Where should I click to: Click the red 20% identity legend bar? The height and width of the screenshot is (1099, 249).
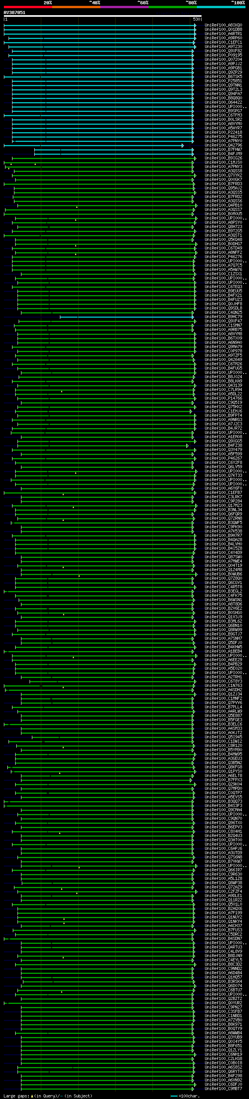pos(28,7)
